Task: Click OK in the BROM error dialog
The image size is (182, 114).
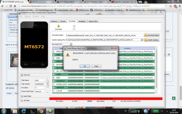Action: [x=85, y=66]
